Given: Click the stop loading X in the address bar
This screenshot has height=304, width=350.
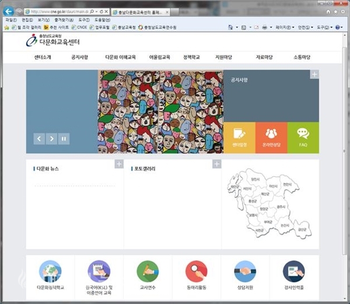Looking at the screenshot, I should [x=106, y=12].
